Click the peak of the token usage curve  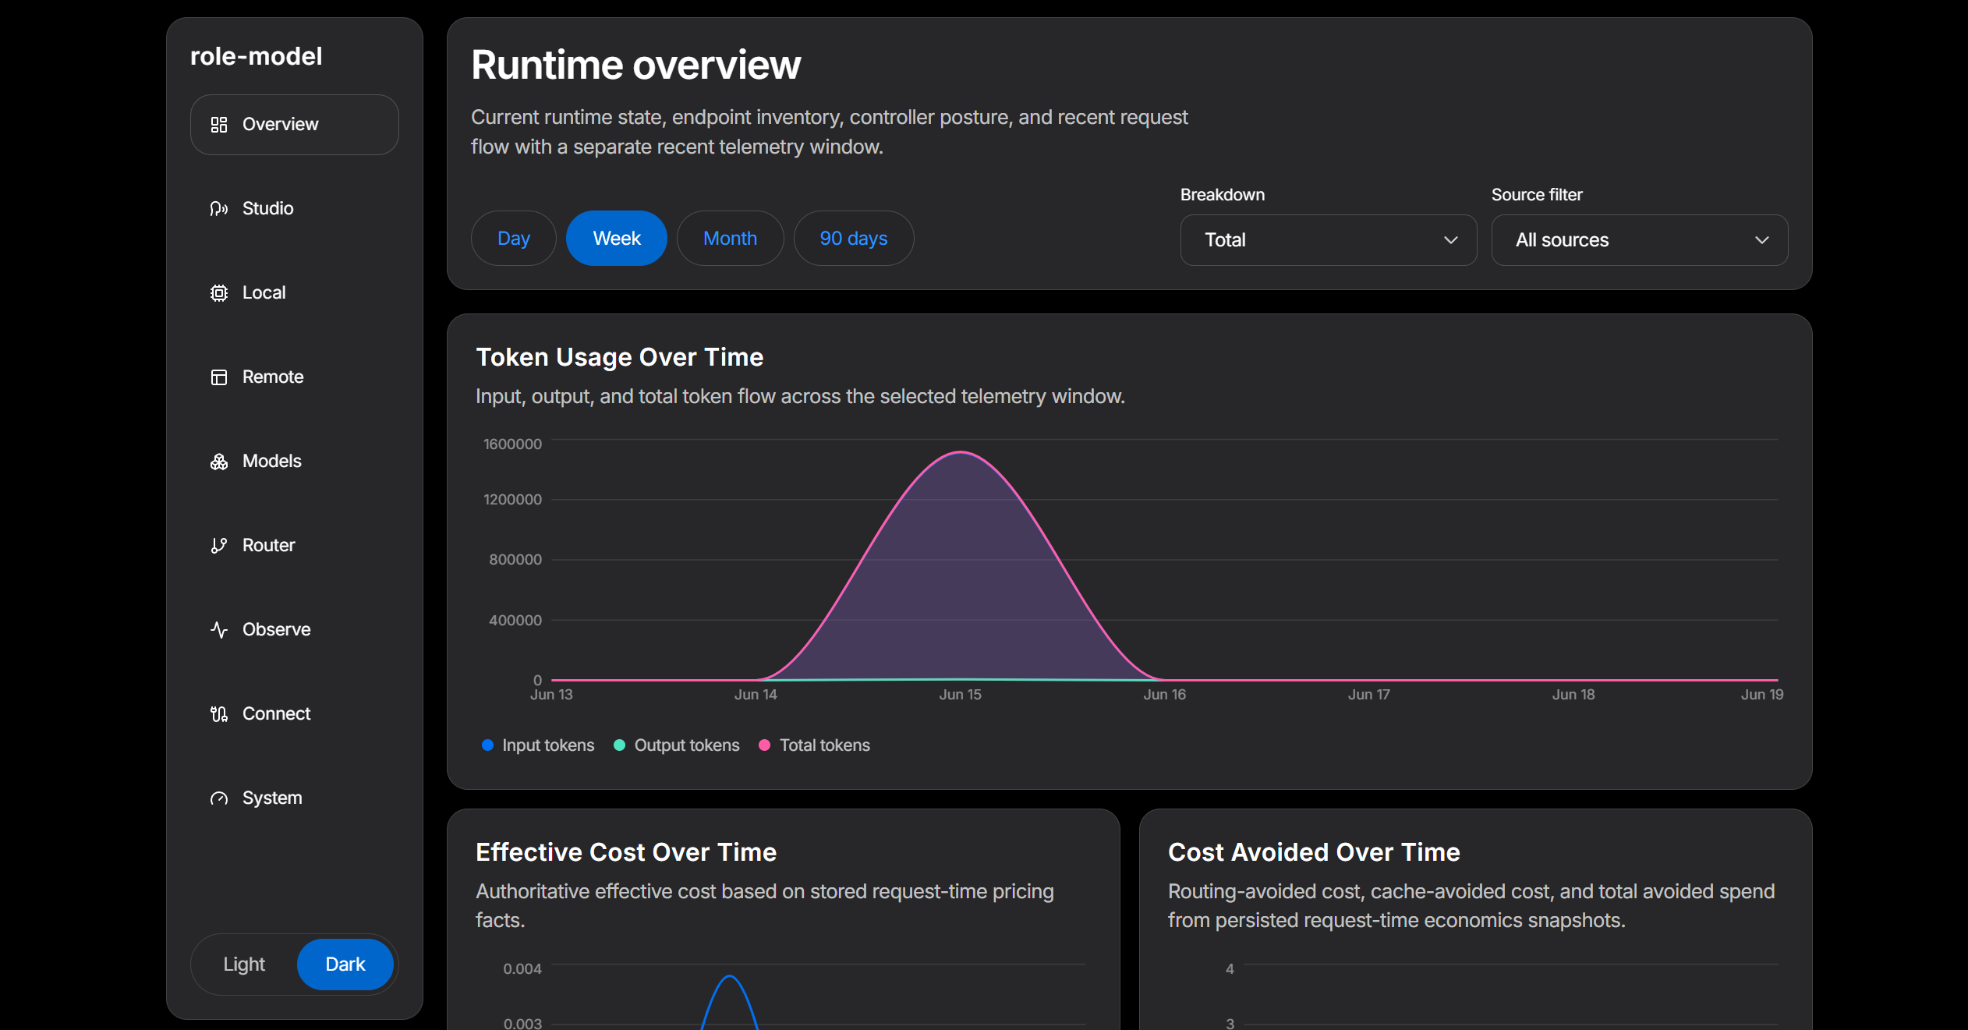pos(961,452)
